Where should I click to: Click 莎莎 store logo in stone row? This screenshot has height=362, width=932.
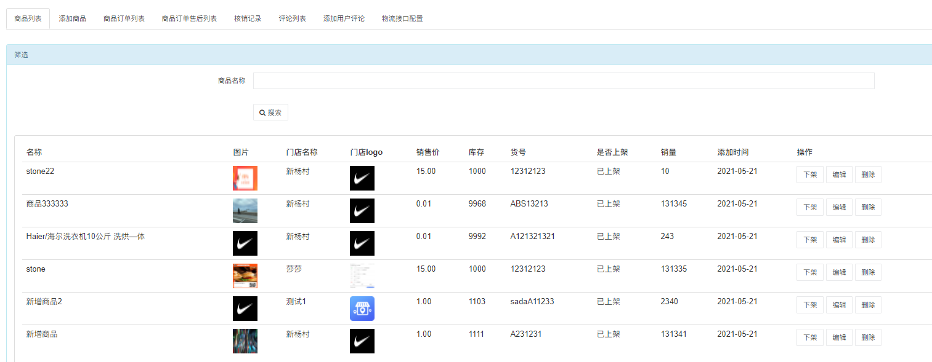pyautogui.click(x=362, y=276)
